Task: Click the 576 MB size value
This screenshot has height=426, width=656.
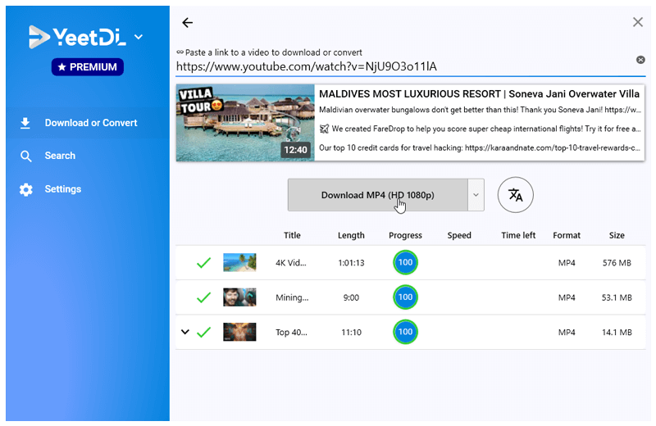Action: (x=617, y=263)
